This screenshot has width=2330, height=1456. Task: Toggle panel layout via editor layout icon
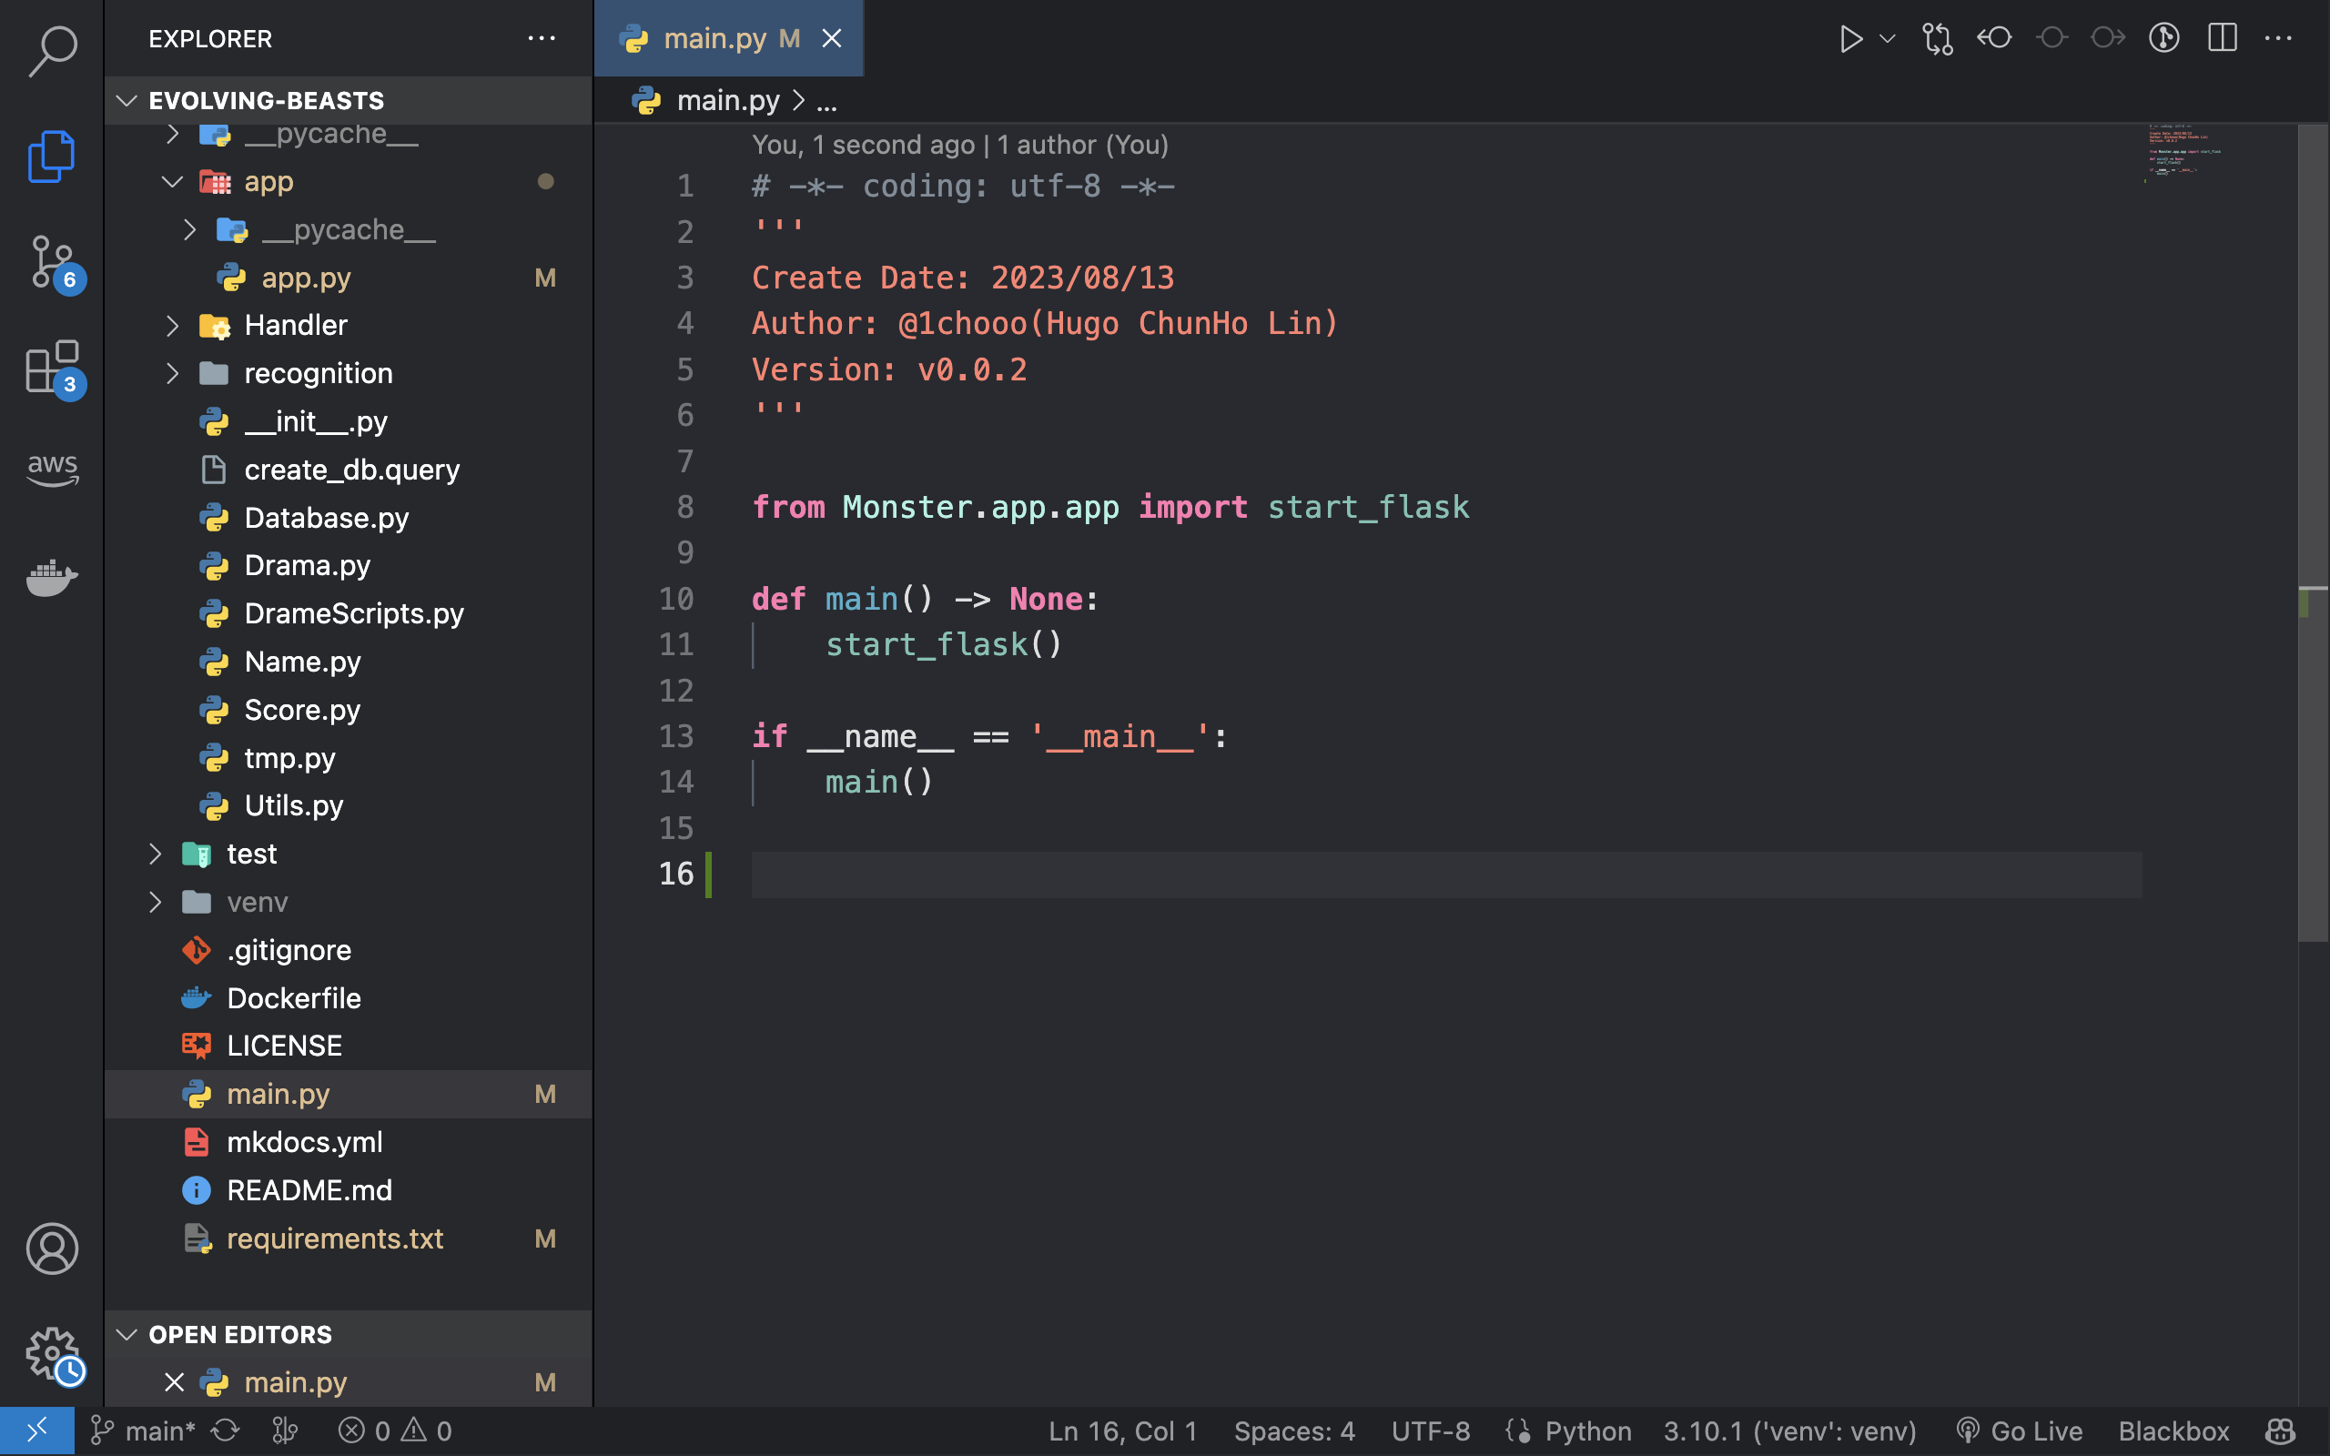[x=2223, y=38]
